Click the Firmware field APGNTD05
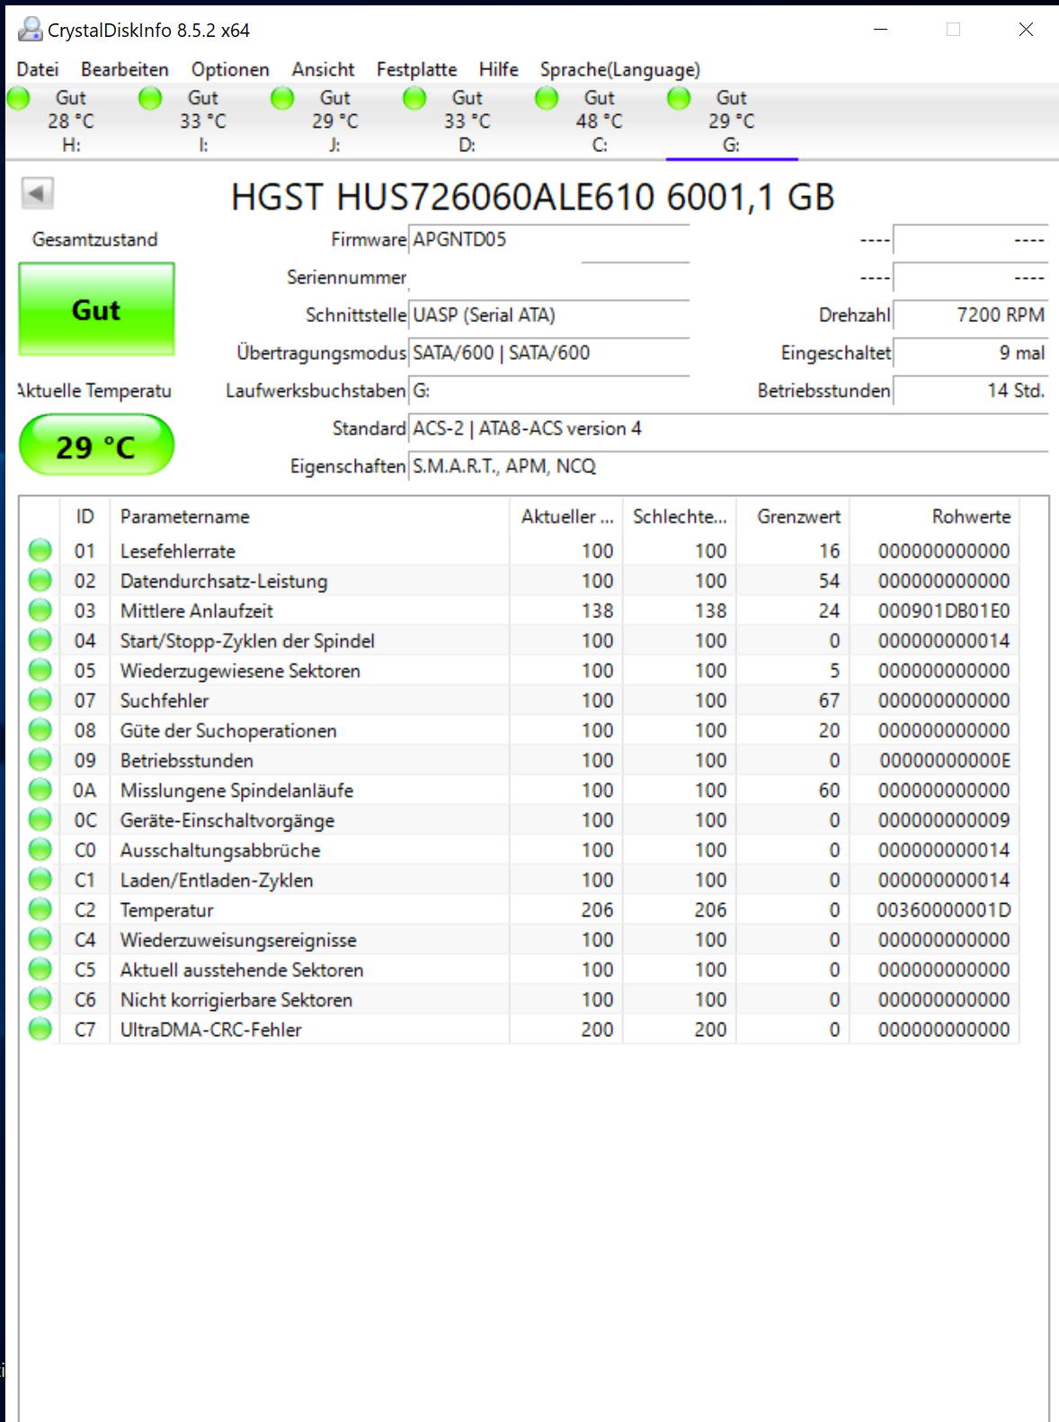 pyautogui.click(x=548, y=239)
